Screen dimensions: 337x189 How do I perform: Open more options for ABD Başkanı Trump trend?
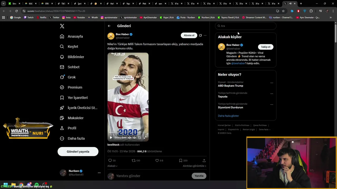272,83
